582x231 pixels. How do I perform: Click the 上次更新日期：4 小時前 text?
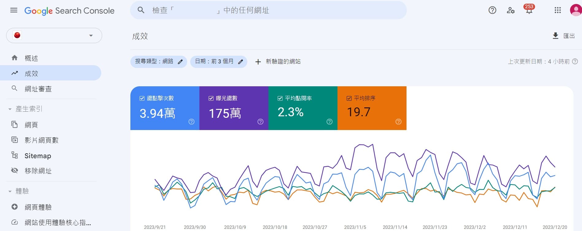coord(539,61)
